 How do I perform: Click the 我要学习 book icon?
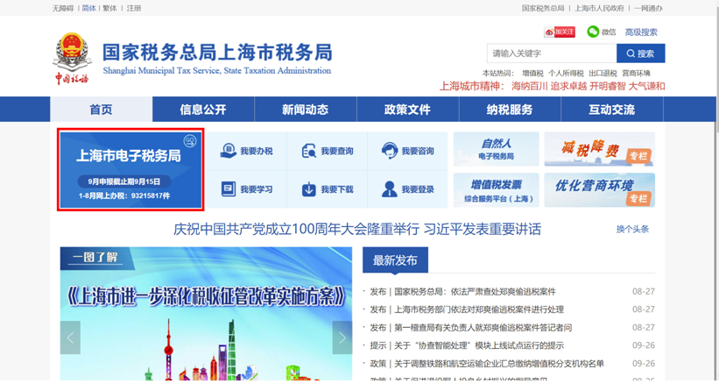pyautogui.click(x=229, y=189)
